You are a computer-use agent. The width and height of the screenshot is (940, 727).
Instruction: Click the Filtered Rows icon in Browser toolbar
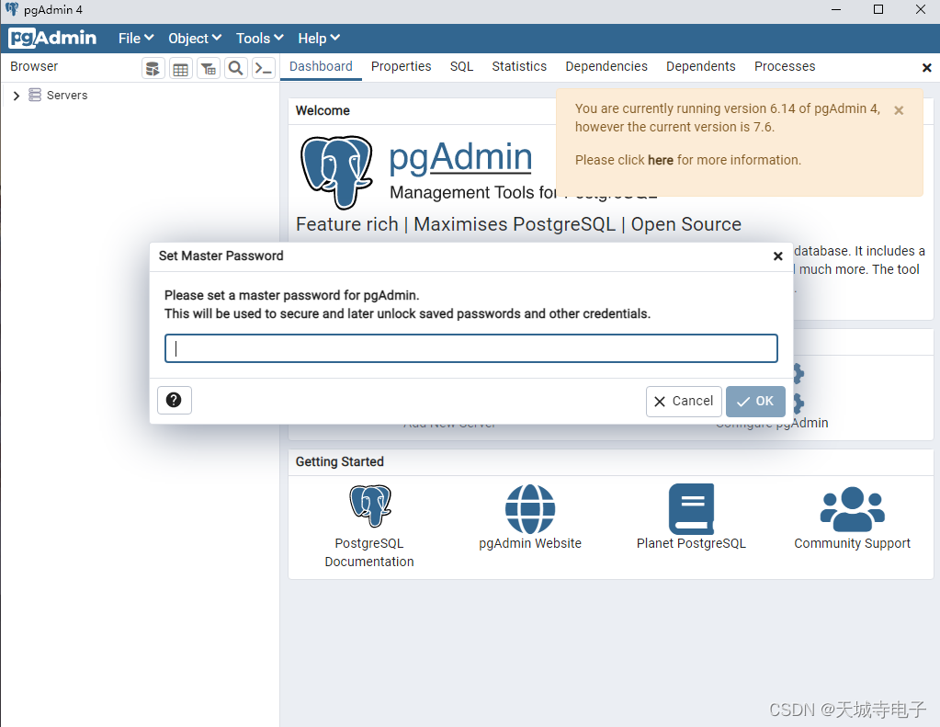coord(208,68)
